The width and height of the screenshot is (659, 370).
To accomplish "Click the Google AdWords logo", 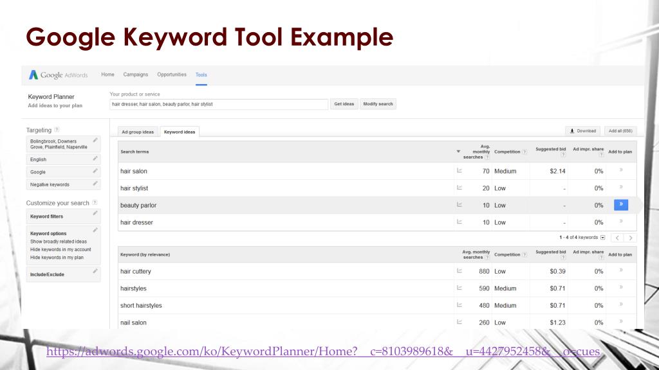I will point(58,75).
